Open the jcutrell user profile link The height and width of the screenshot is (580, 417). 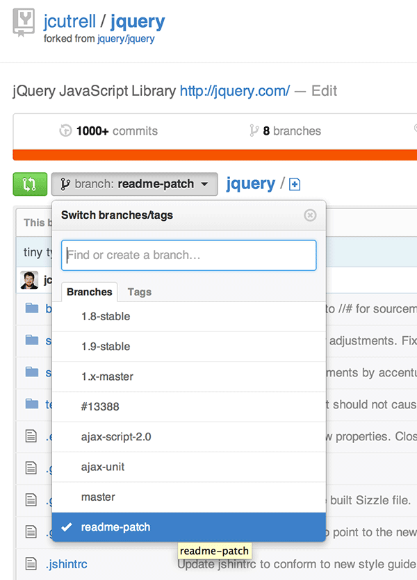69,21
